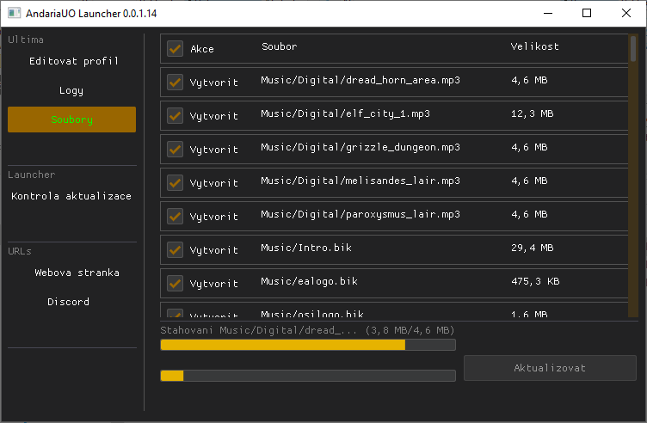
Task: Open the Editovat profil section
Action: coord(72,61)
